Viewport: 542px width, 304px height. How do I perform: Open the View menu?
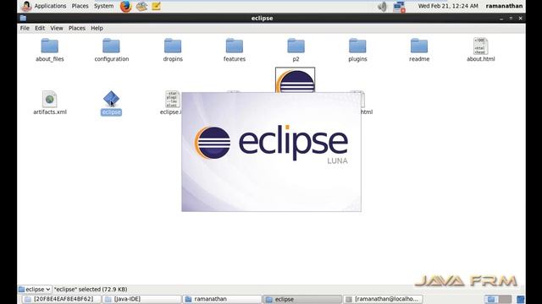[57, 28]
